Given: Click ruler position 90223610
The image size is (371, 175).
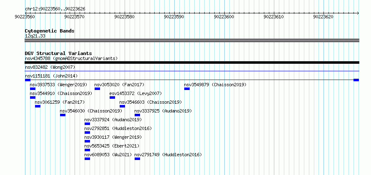Looking at the screenshot, I should (x=274, y=17).
